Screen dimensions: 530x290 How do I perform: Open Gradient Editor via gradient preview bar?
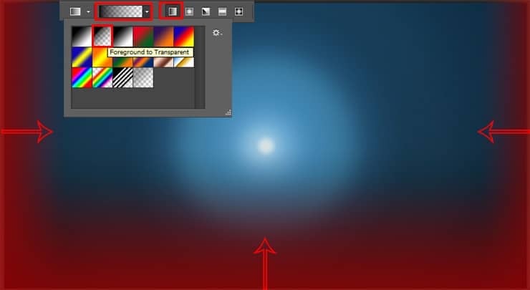point(120,11)
